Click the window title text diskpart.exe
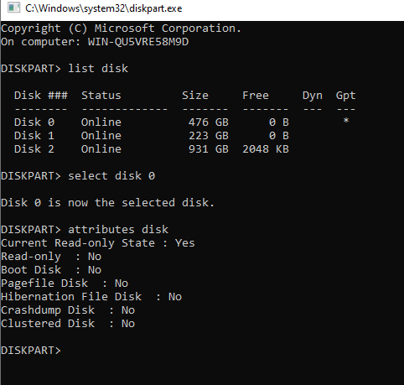404x385 pixels. 103,8
